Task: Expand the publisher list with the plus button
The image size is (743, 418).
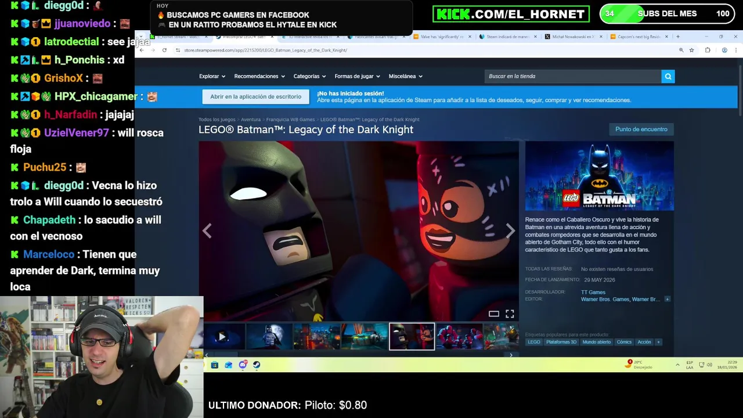Action: click(667, 300)
